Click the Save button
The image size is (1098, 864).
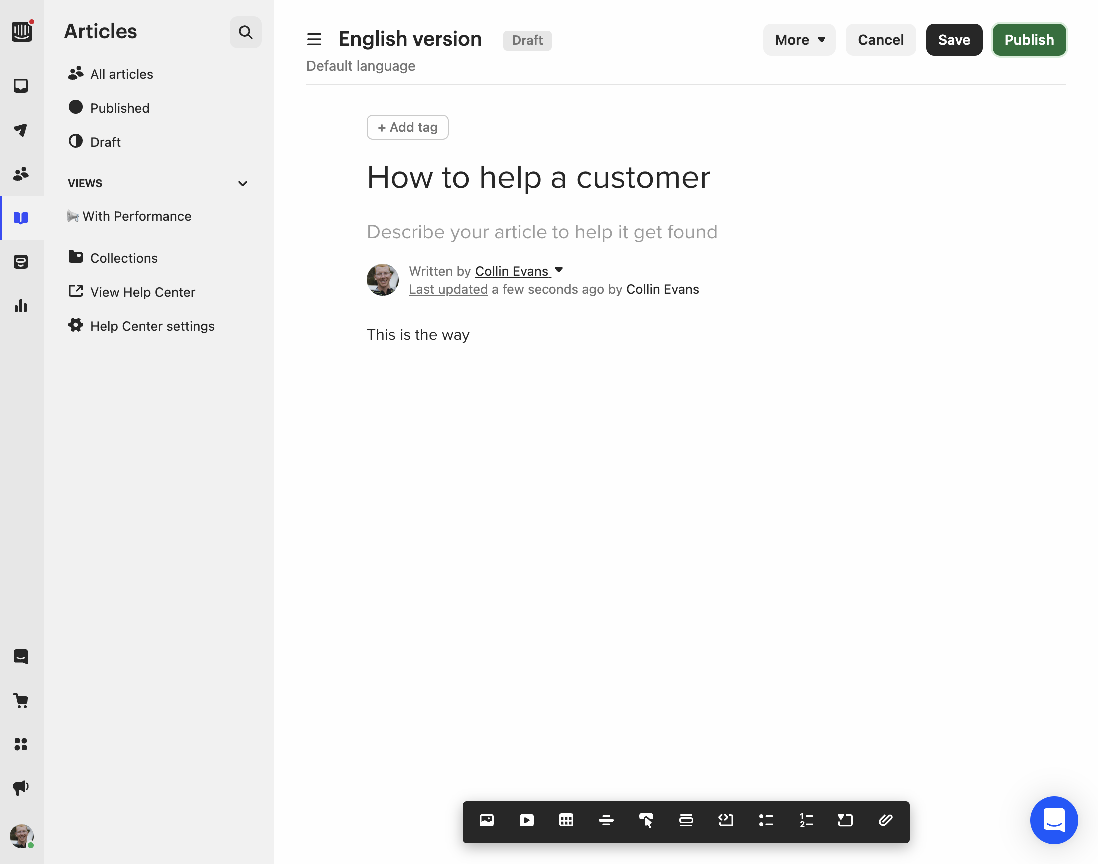[954, 40]
